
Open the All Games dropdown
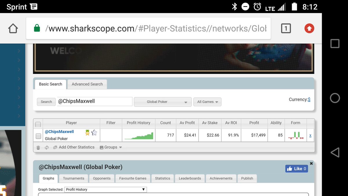pyautogui.click(x=207, y=102)
